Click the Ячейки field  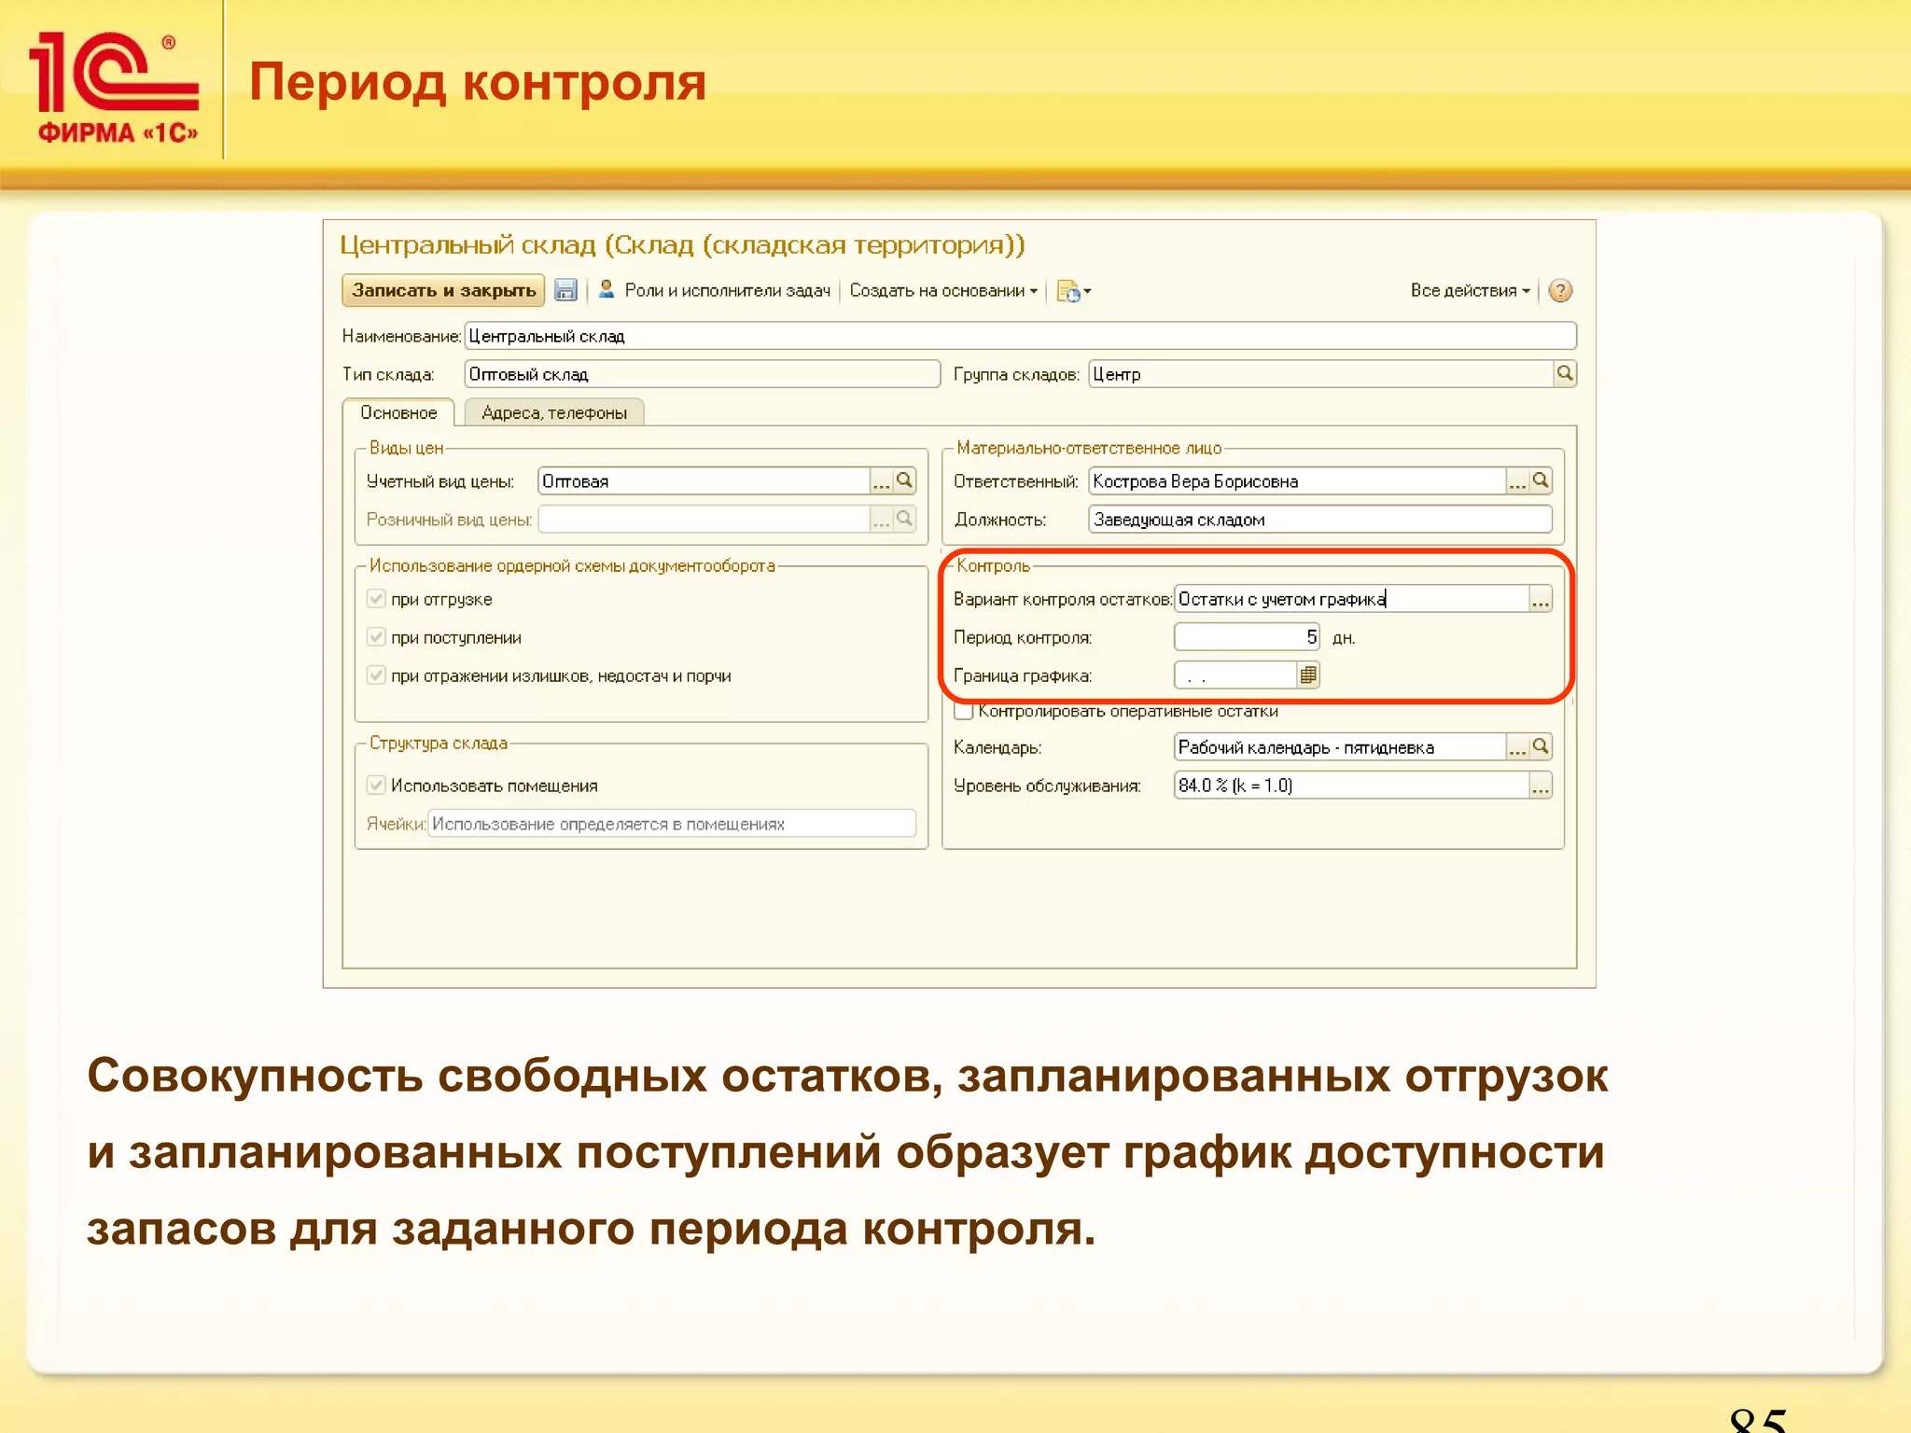pyautogui.click(x=672, y=824)
